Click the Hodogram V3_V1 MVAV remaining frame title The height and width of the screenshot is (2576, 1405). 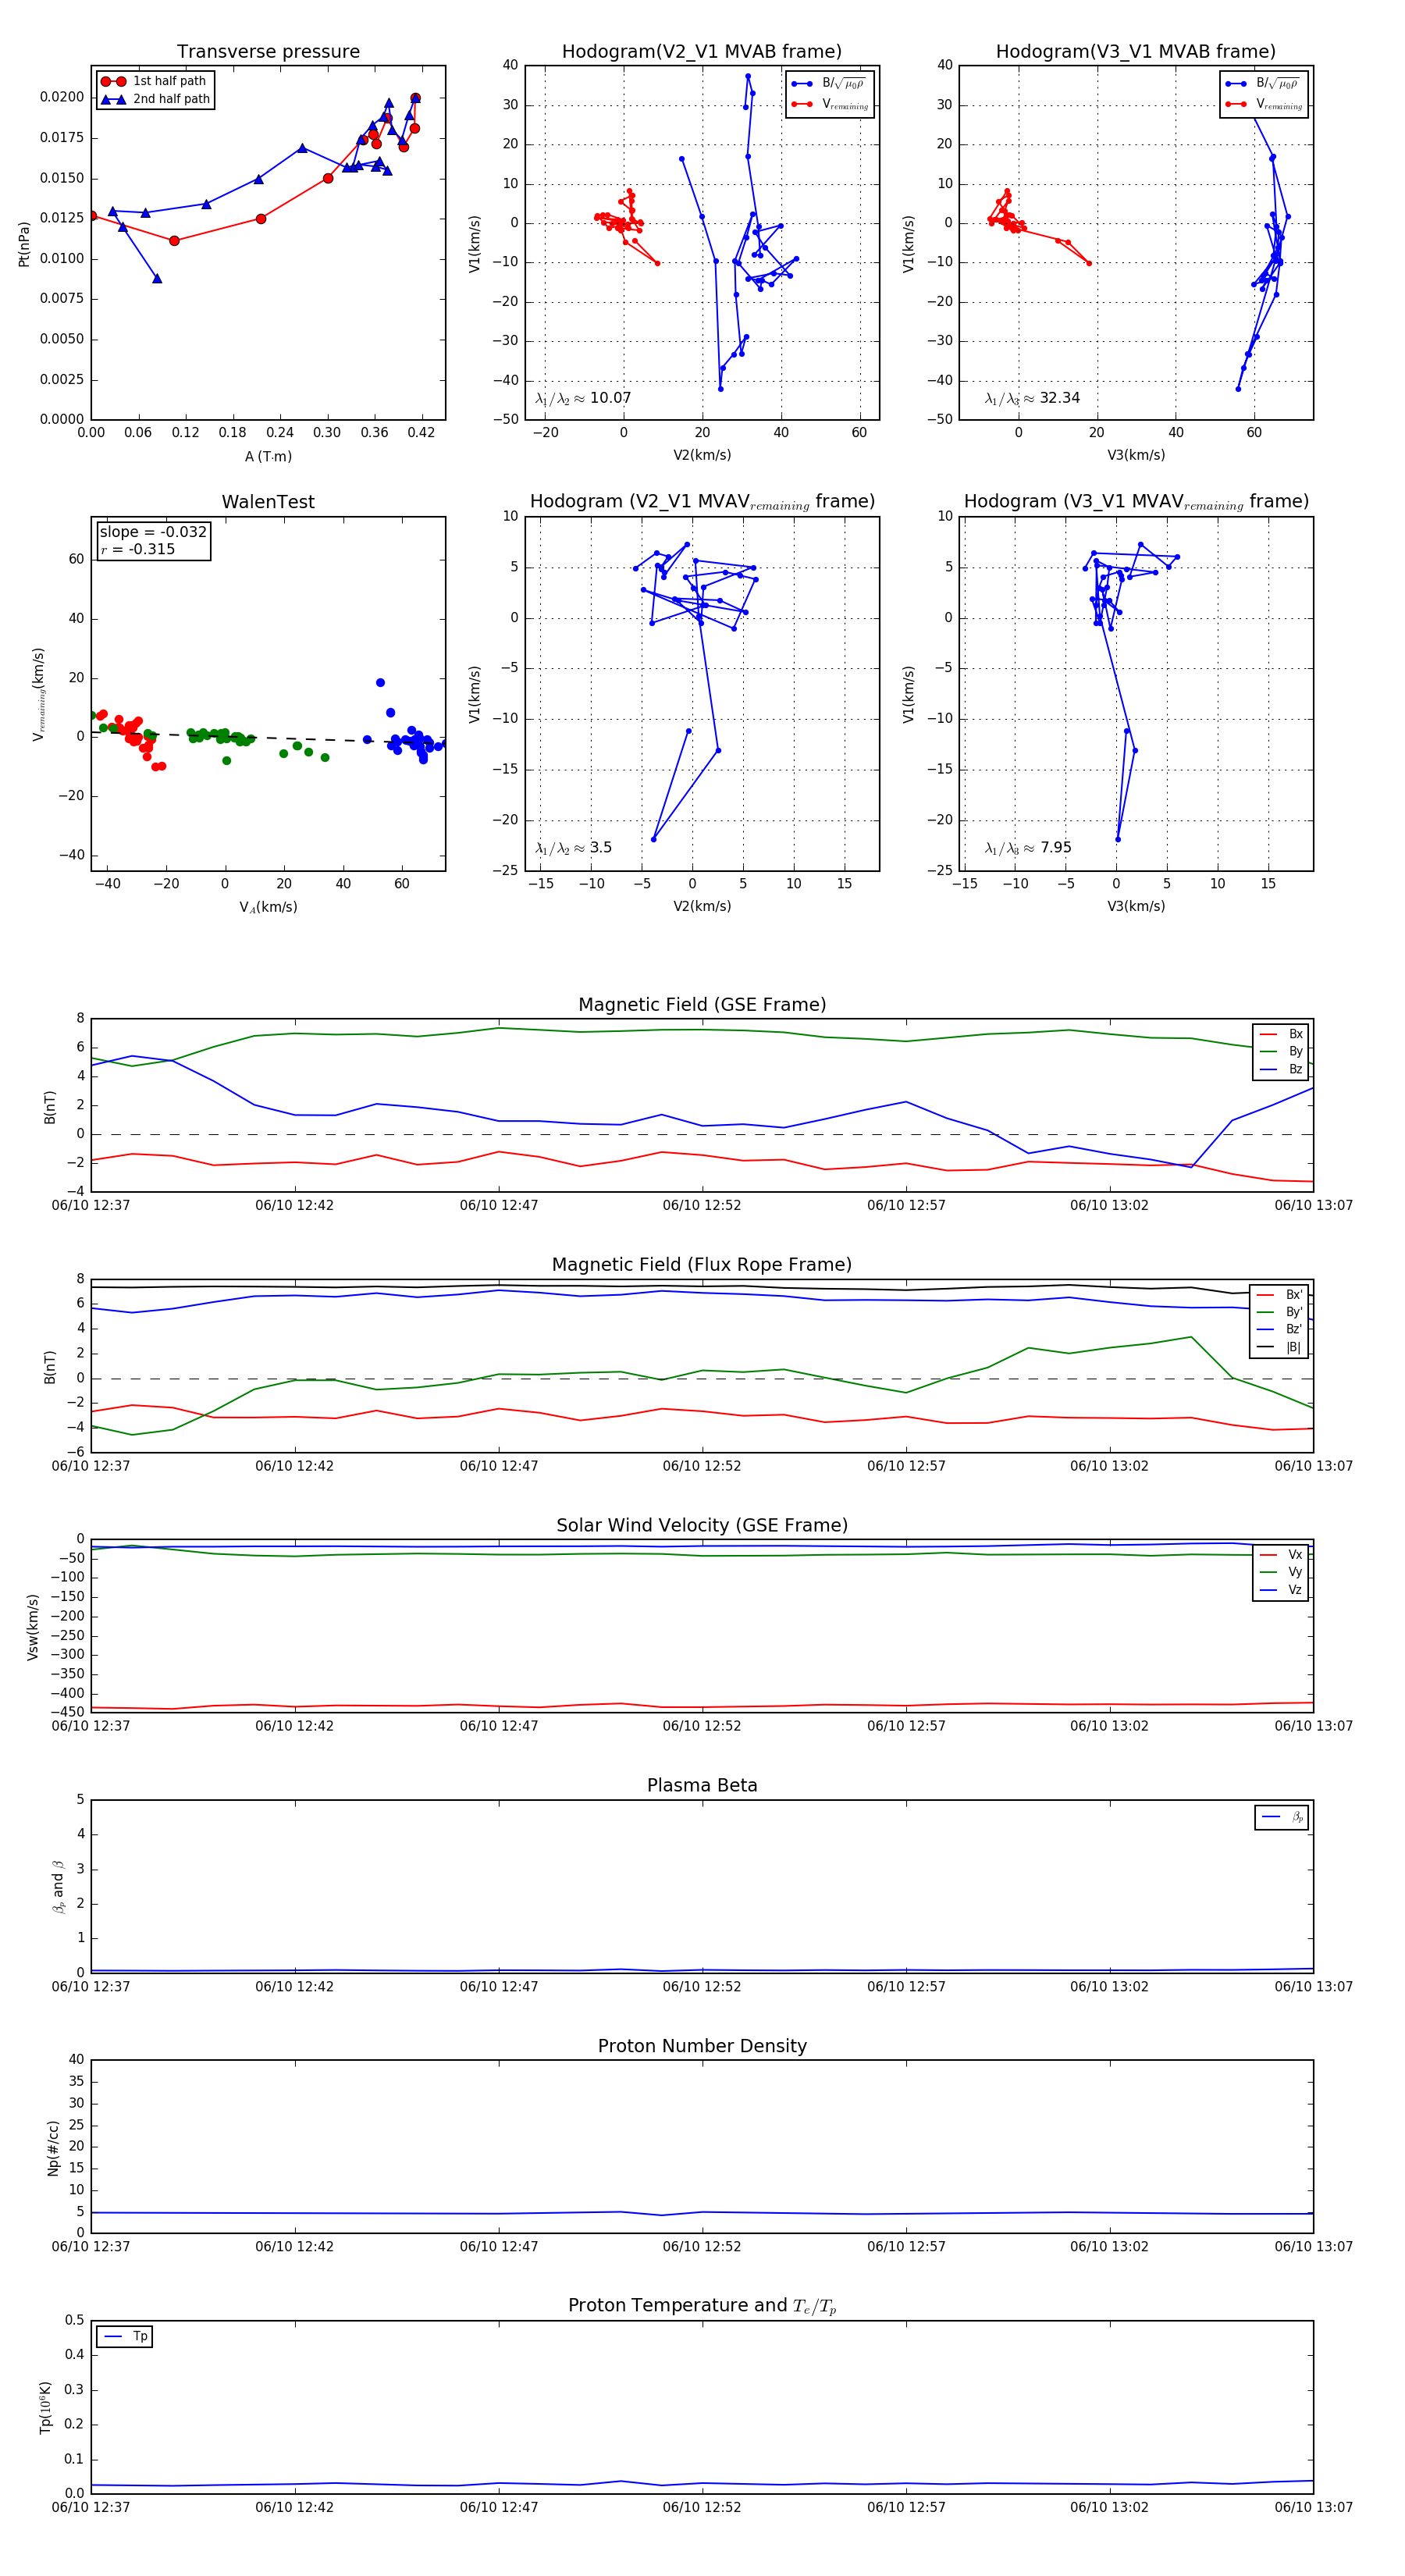[x=1136, y=502]
